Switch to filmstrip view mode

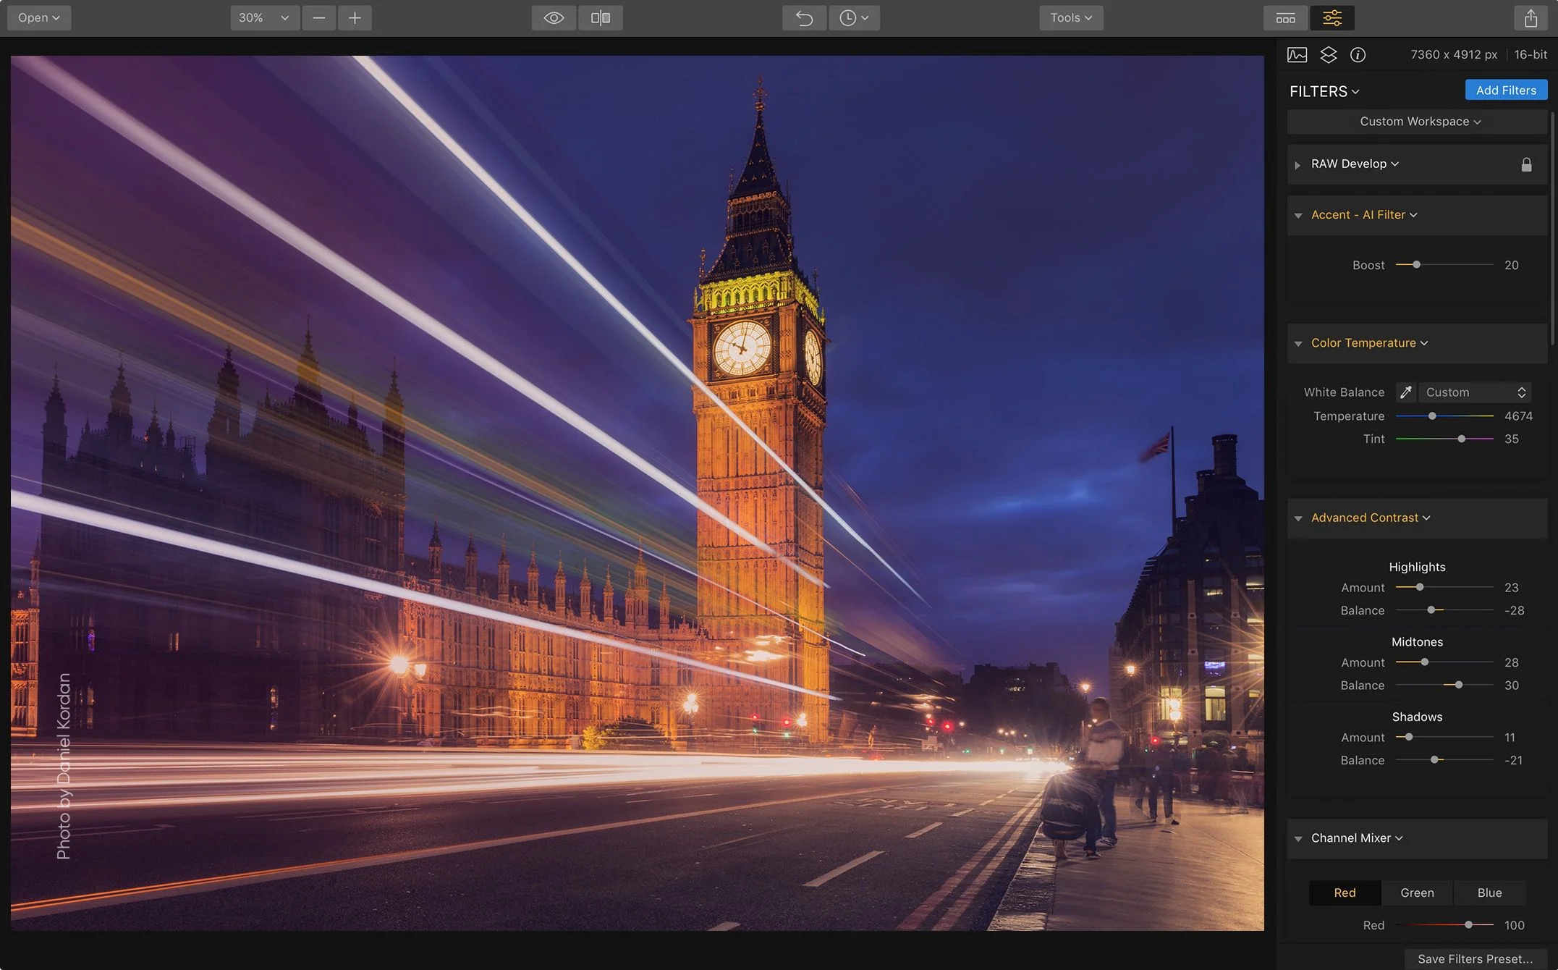pos(1285,17)
